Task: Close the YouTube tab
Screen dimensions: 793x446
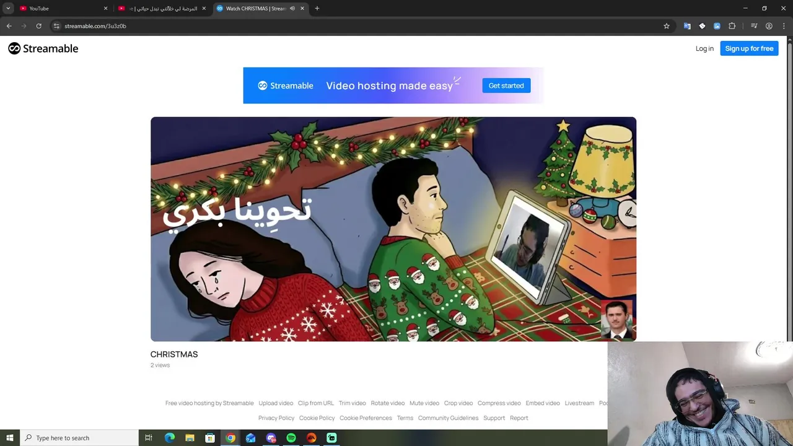Action: pyautogui.click(x=105, y=9)
